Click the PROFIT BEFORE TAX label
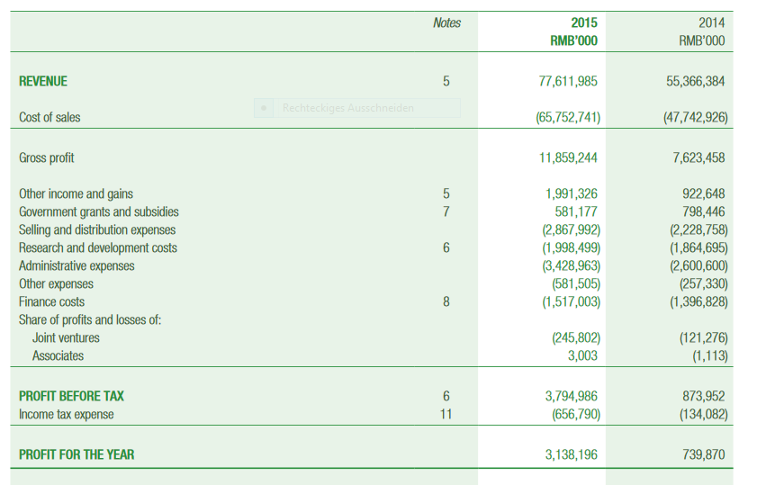The image size is (775, 485). [72, 396]
